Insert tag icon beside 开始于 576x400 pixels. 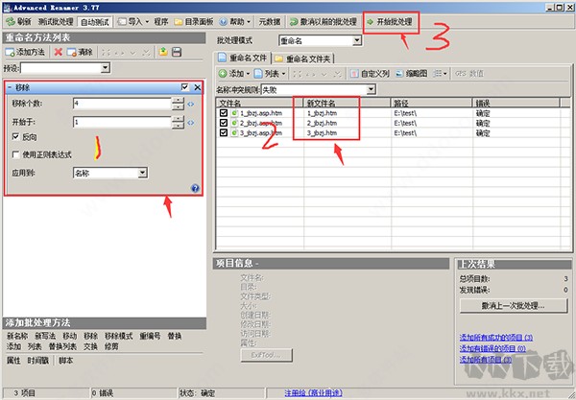coord(191,123)
